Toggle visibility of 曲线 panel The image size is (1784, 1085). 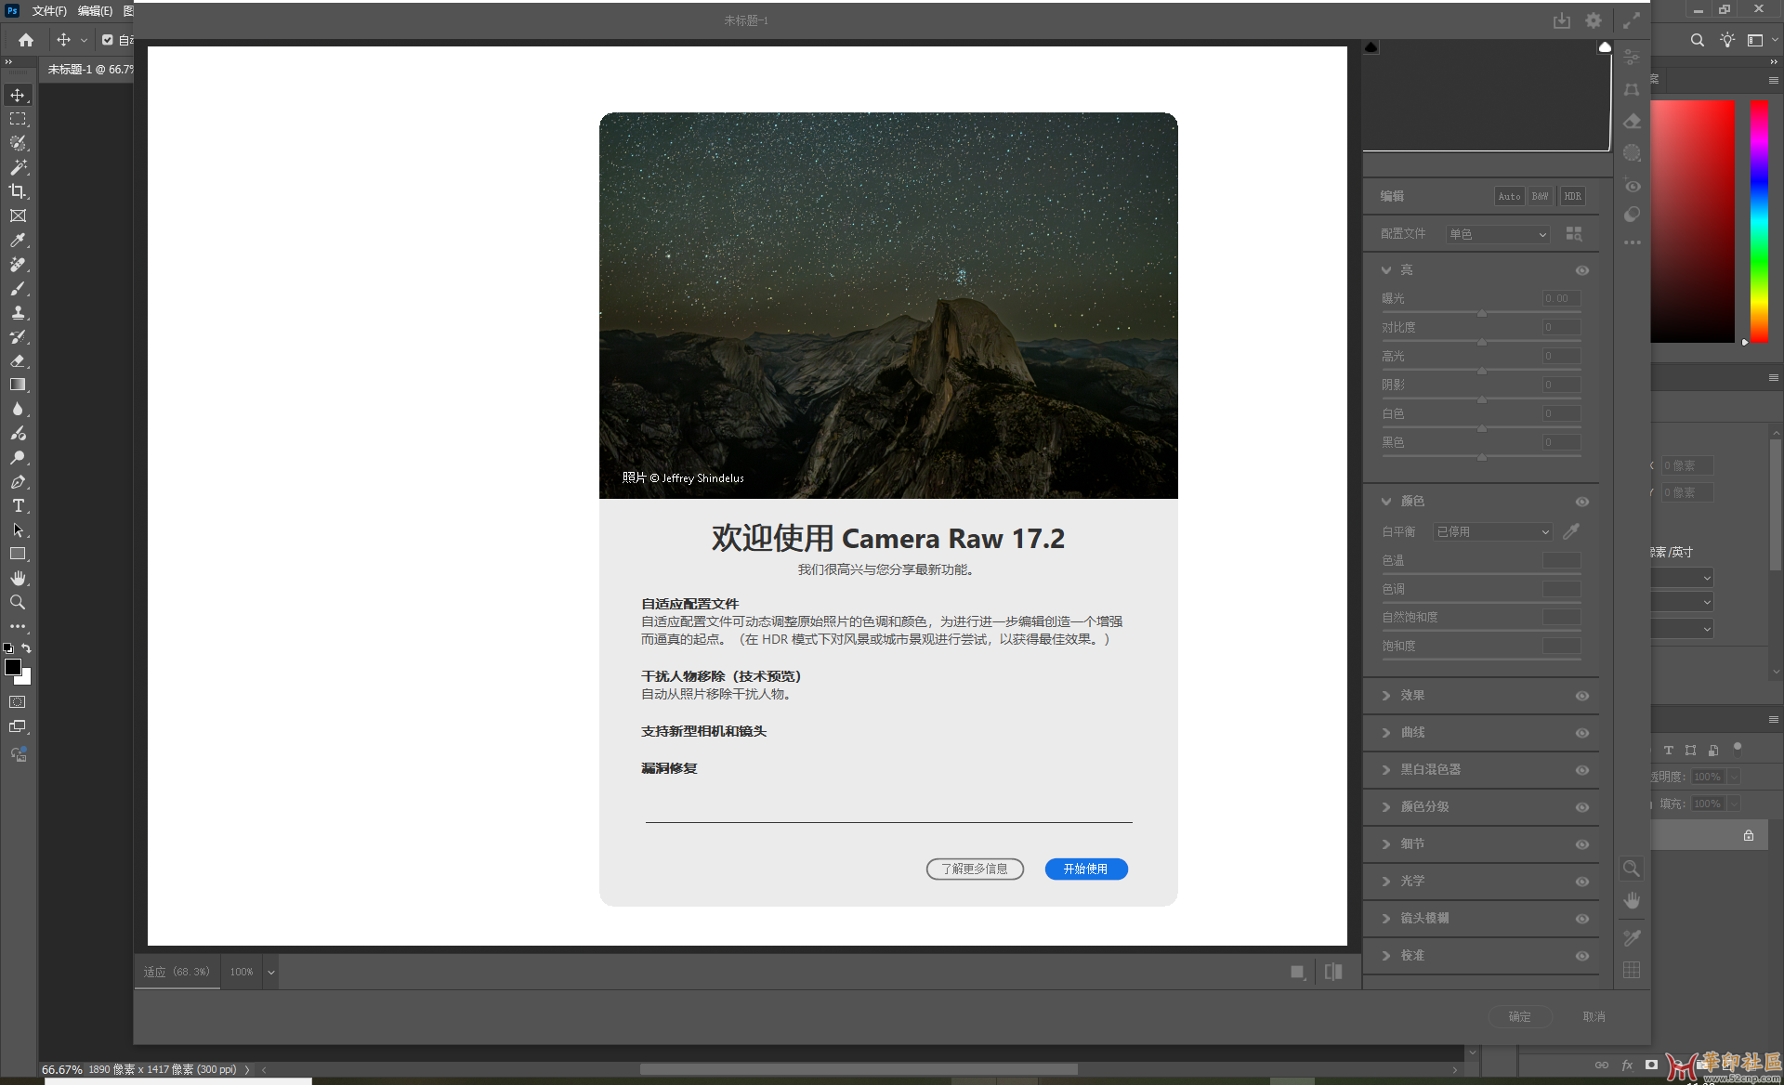tap(1582, 733)
